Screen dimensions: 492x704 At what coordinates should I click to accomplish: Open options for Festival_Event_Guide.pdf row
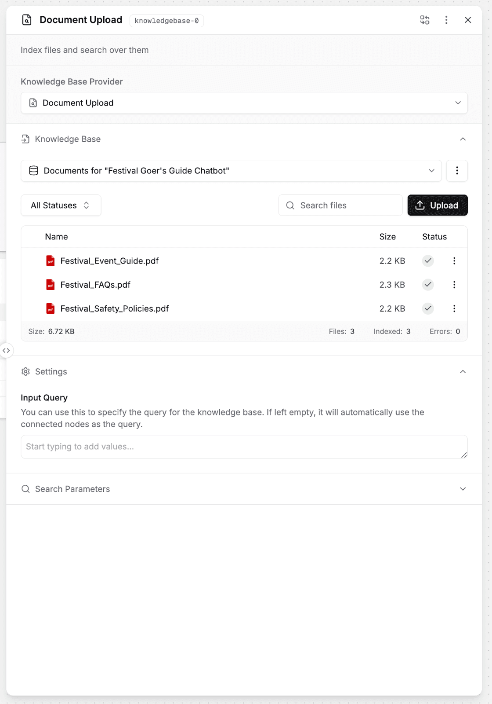[x=454, y=261]
